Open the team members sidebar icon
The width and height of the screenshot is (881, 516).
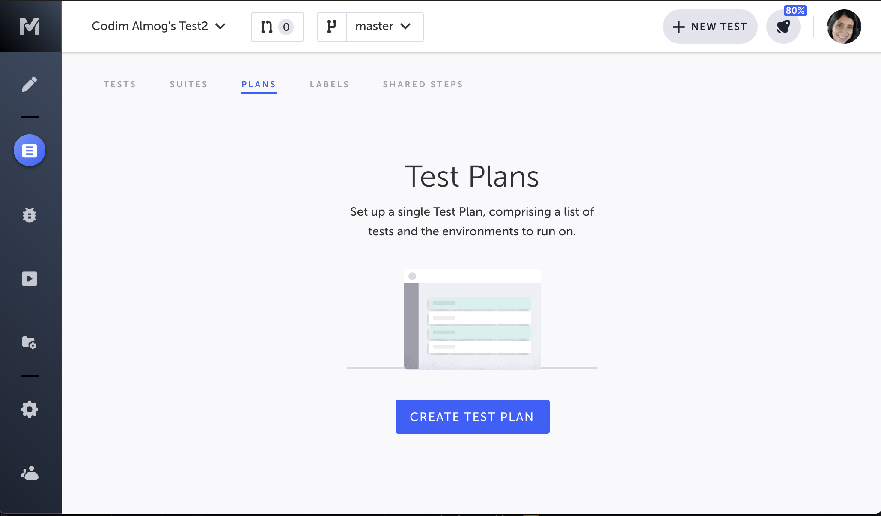(x=30, y=473)
